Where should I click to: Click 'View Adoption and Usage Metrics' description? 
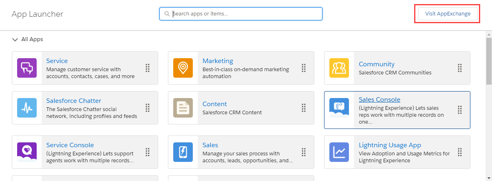(404, 157)
